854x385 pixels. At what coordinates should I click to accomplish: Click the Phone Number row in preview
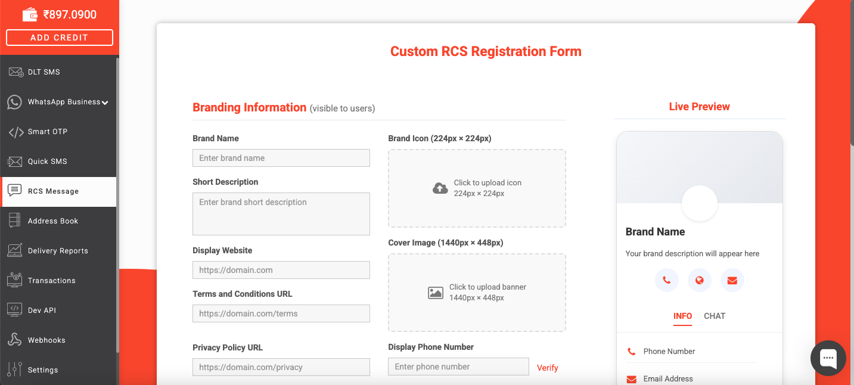[692, 352]
